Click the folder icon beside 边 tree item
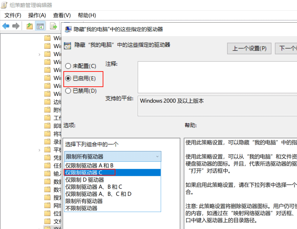This screenshot has width=297, height=229. 47,102
